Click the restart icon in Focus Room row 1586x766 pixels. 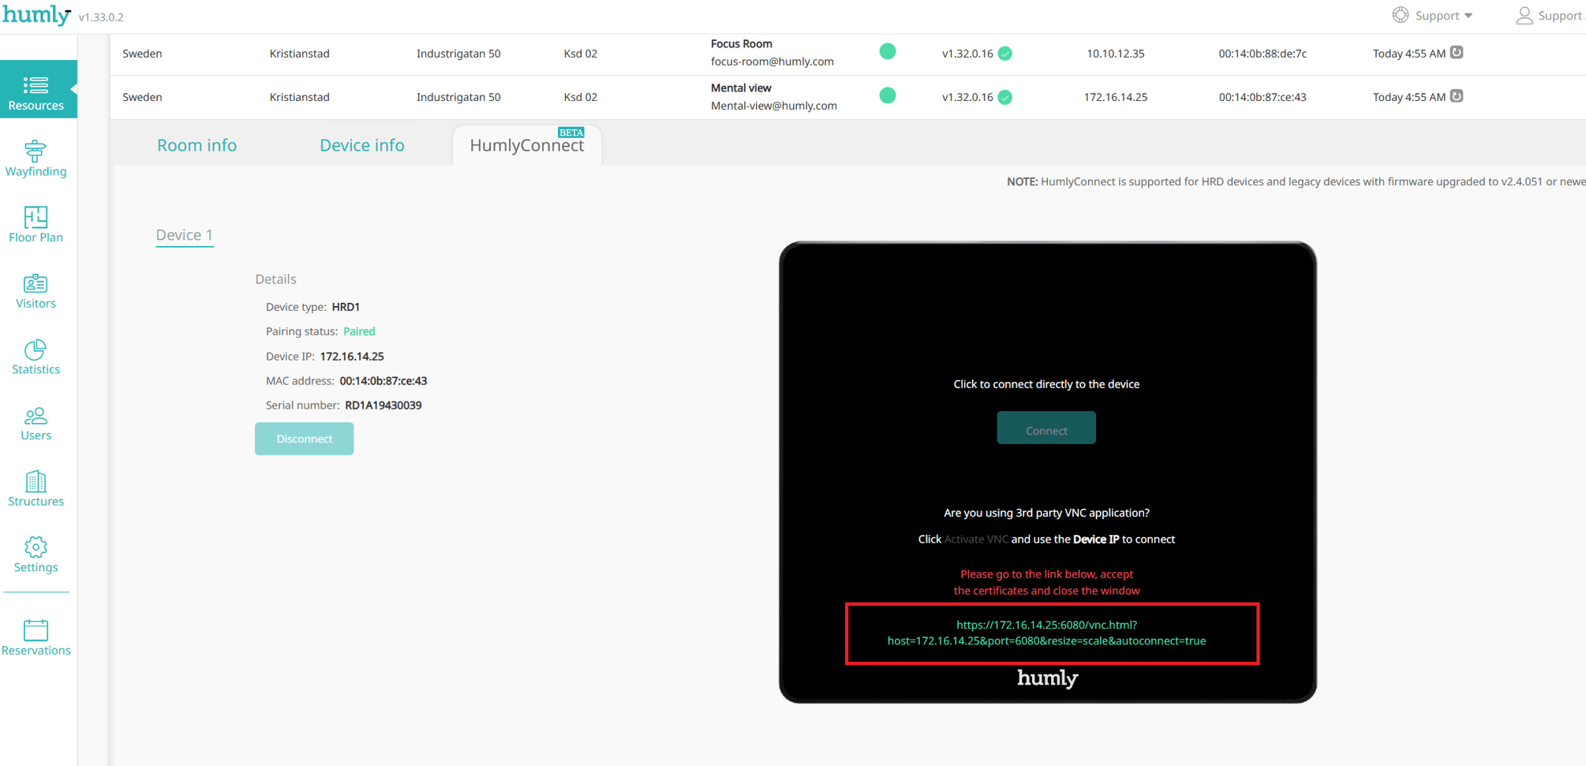coord(1457,52)
